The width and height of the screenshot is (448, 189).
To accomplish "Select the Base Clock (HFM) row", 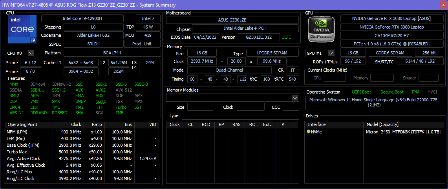I will (x=81, y=145).
